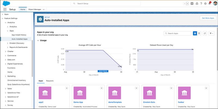
Task: Click the 2022/08/03 chart date marker
Action: [103, 71]
